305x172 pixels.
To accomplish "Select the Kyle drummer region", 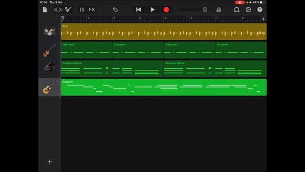I will point(164,32).
